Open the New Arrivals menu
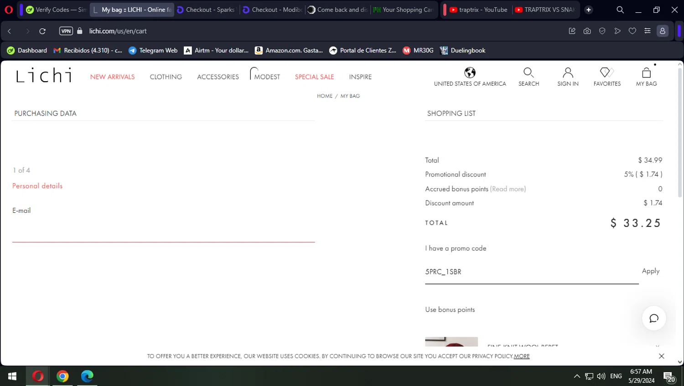684x386 pixels. tap(113, 77)
